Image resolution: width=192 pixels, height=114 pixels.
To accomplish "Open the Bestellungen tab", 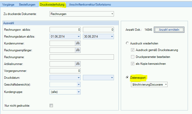I will [x=27, y=5].
